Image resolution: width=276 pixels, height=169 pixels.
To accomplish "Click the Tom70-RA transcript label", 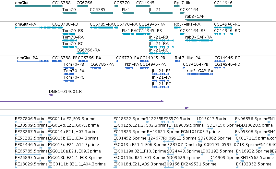I will tap(73, 37).
